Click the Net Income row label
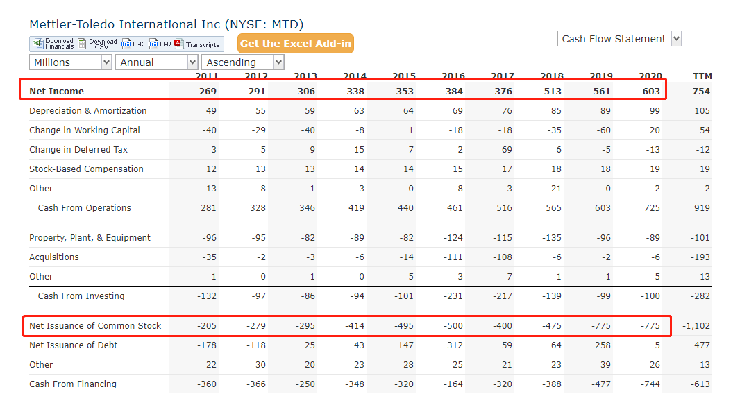 tap(56, 91)
